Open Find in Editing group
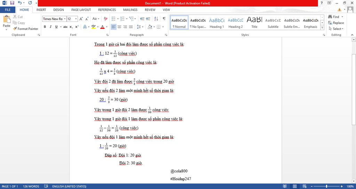Screen dimensions: 356x189 [334, 17]
